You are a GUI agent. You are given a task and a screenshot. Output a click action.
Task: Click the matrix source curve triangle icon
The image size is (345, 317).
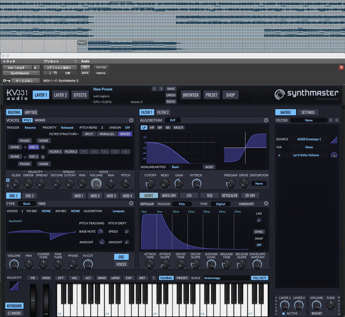(x=334, y=140)
